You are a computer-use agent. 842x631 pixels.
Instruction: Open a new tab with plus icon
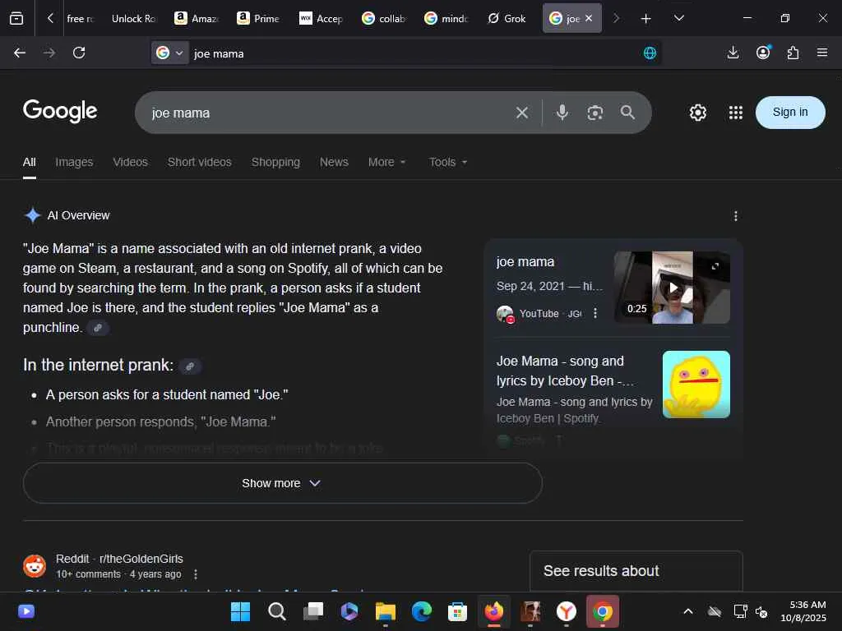[646, 19]
